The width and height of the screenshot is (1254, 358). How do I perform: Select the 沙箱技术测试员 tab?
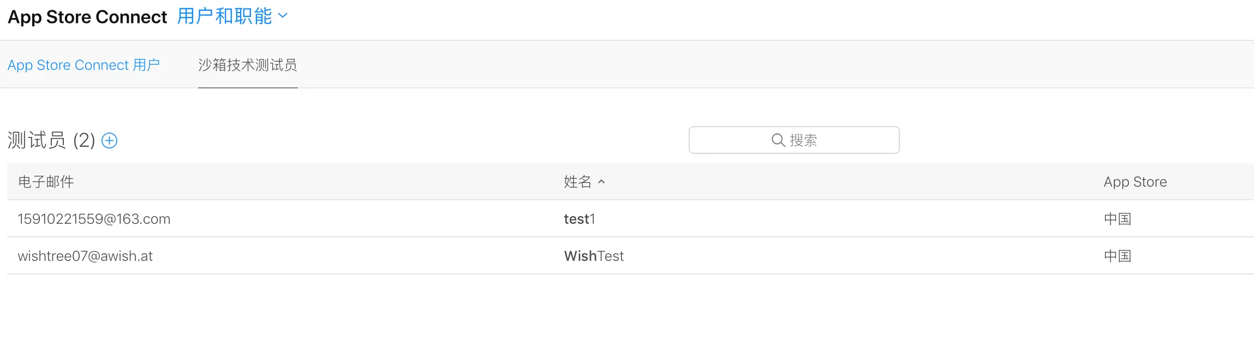click(x=247, y=65)
